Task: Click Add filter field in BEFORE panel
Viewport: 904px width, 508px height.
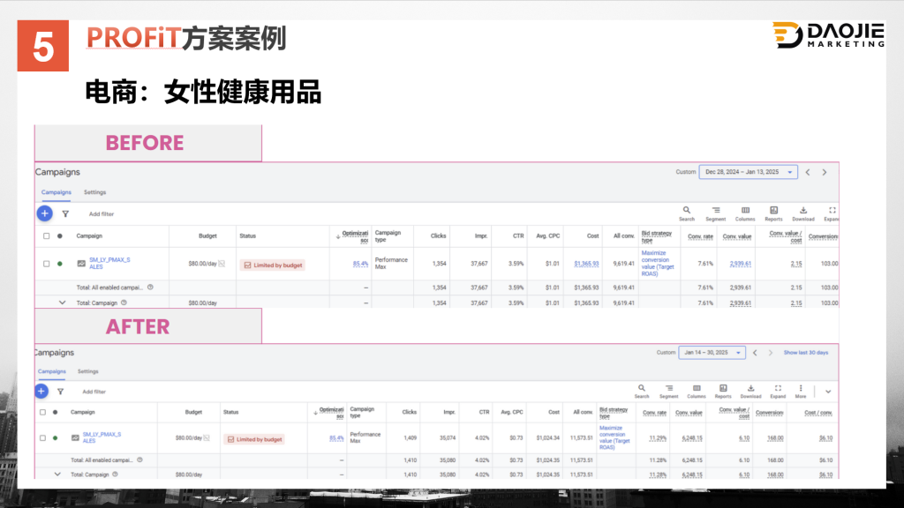Action: click(102, 214)
